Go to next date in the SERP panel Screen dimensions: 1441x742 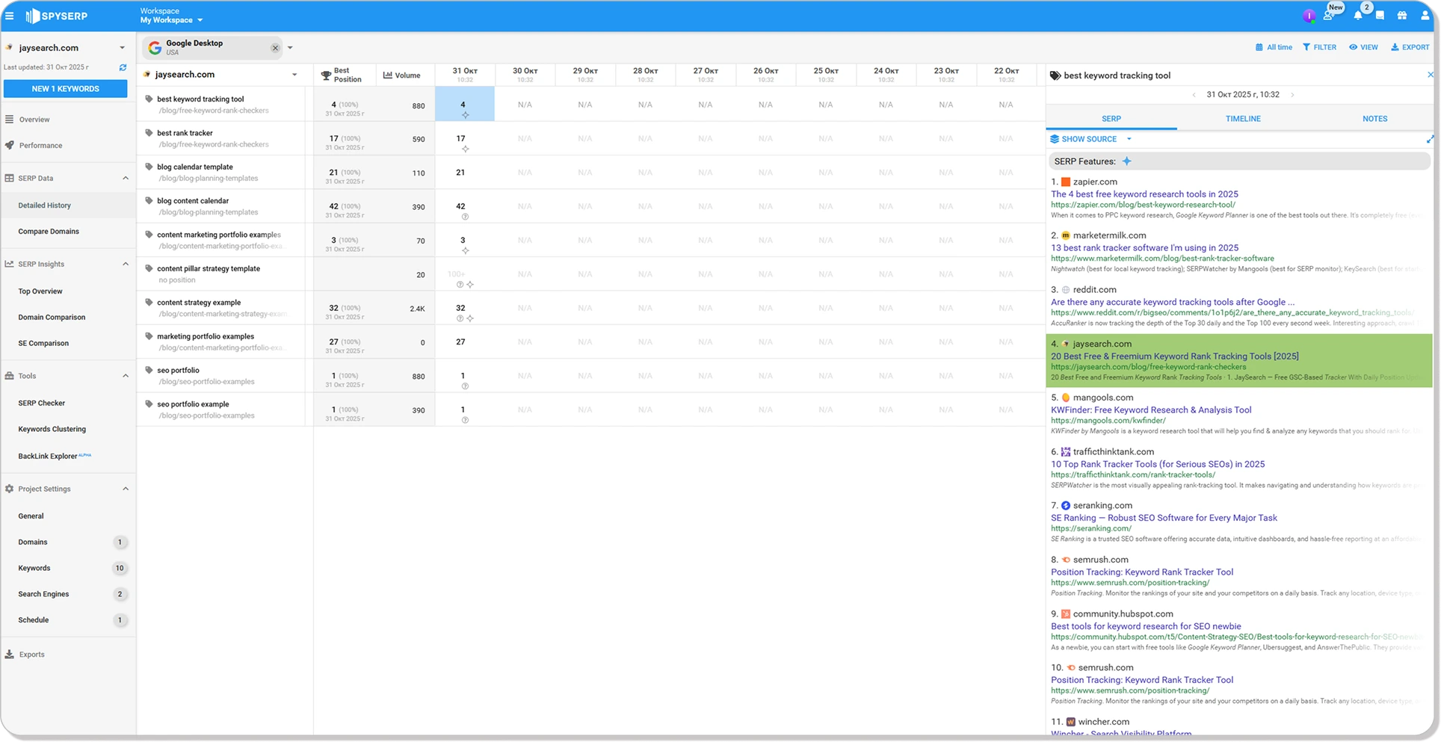pyautogui.click(x=1292, y=95)
